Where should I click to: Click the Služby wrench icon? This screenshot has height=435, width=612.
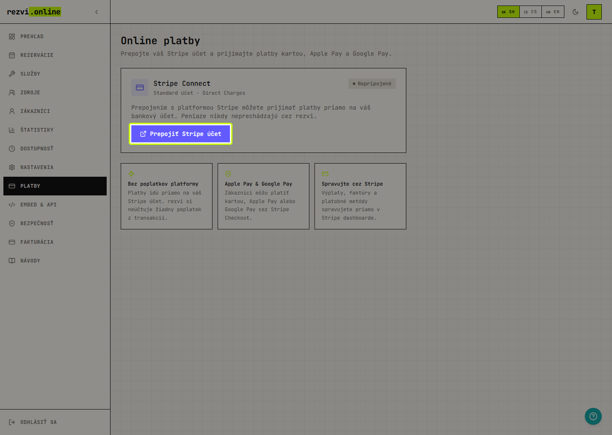tap(12, 74)
